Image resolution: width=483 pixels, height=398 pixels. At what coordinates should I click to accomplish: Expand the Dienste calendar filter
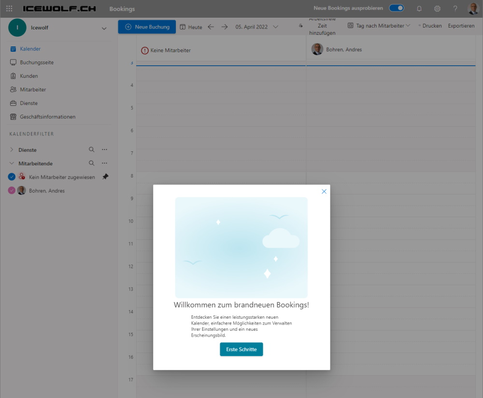tap(12, 149)
